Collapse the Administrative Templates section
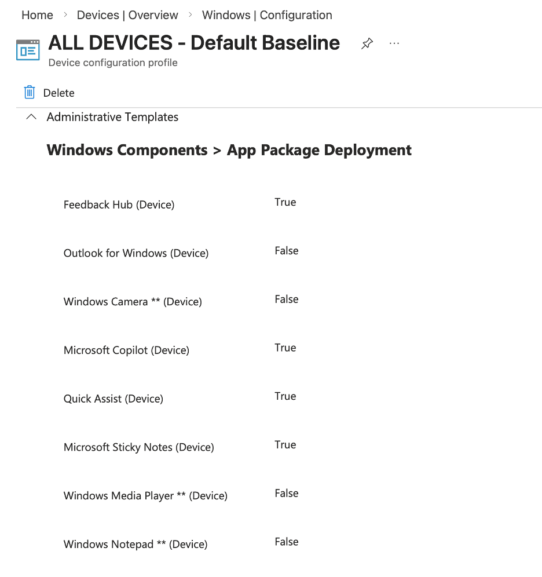The width and height of the screenshot is (542, 577). point(32,118)
